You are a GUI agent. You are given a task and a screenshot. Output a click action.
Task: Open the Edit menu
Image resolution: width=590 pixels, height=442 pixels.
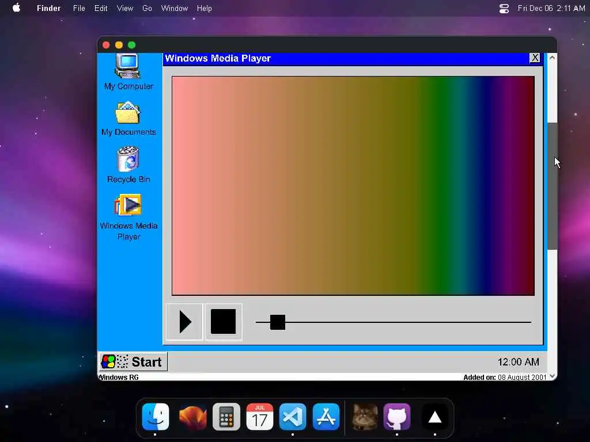[x=101, y=8]
